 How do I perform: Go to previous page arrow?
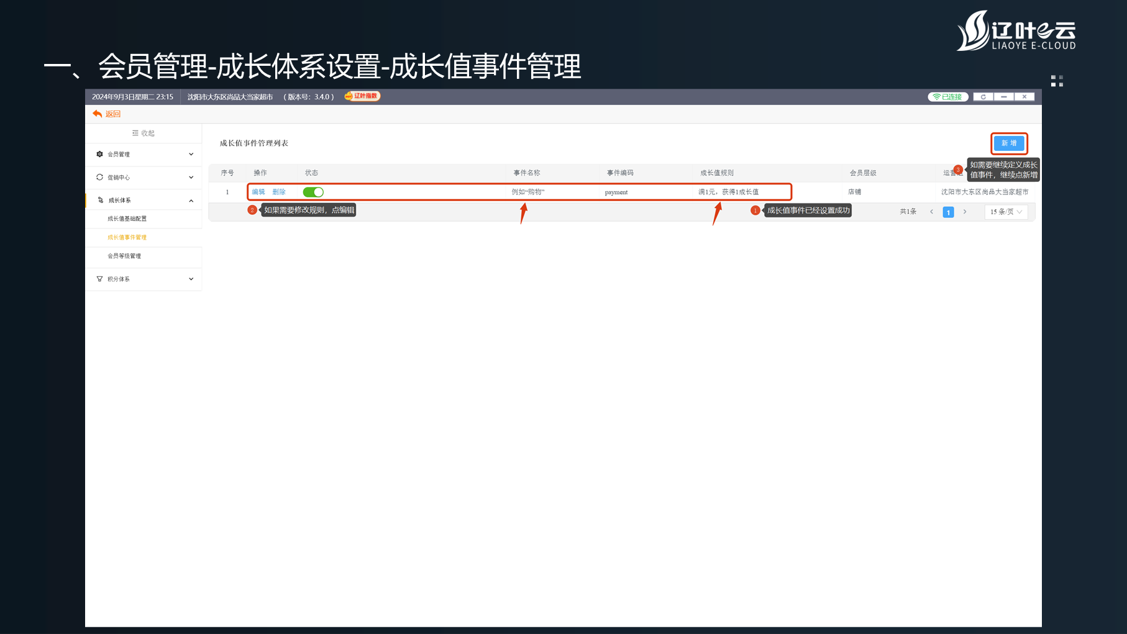(931, 212)
